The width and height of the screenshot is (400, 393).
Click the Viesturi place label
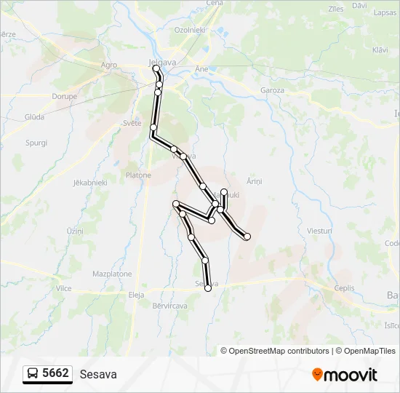[x=319, y=231]
